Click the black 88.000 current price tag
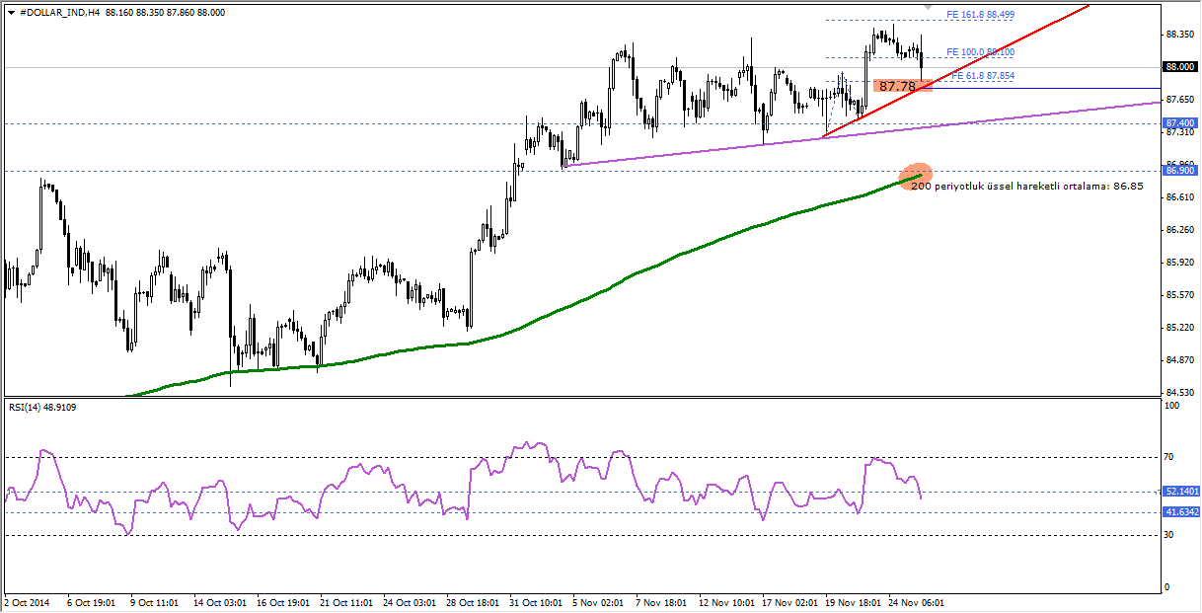Image resolution: width=1202 pixels, height=613 pixels. (x=1180, y=67)
